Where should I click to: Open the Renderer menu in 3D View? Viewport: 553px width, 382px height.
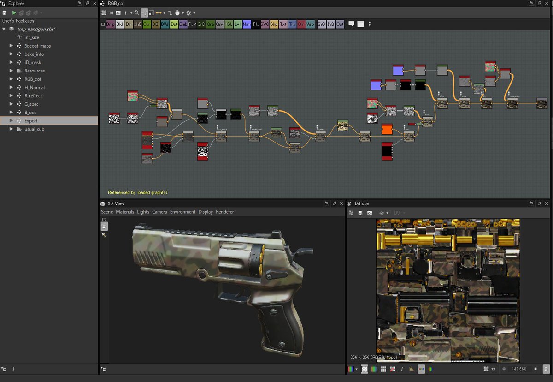(225, 212)
